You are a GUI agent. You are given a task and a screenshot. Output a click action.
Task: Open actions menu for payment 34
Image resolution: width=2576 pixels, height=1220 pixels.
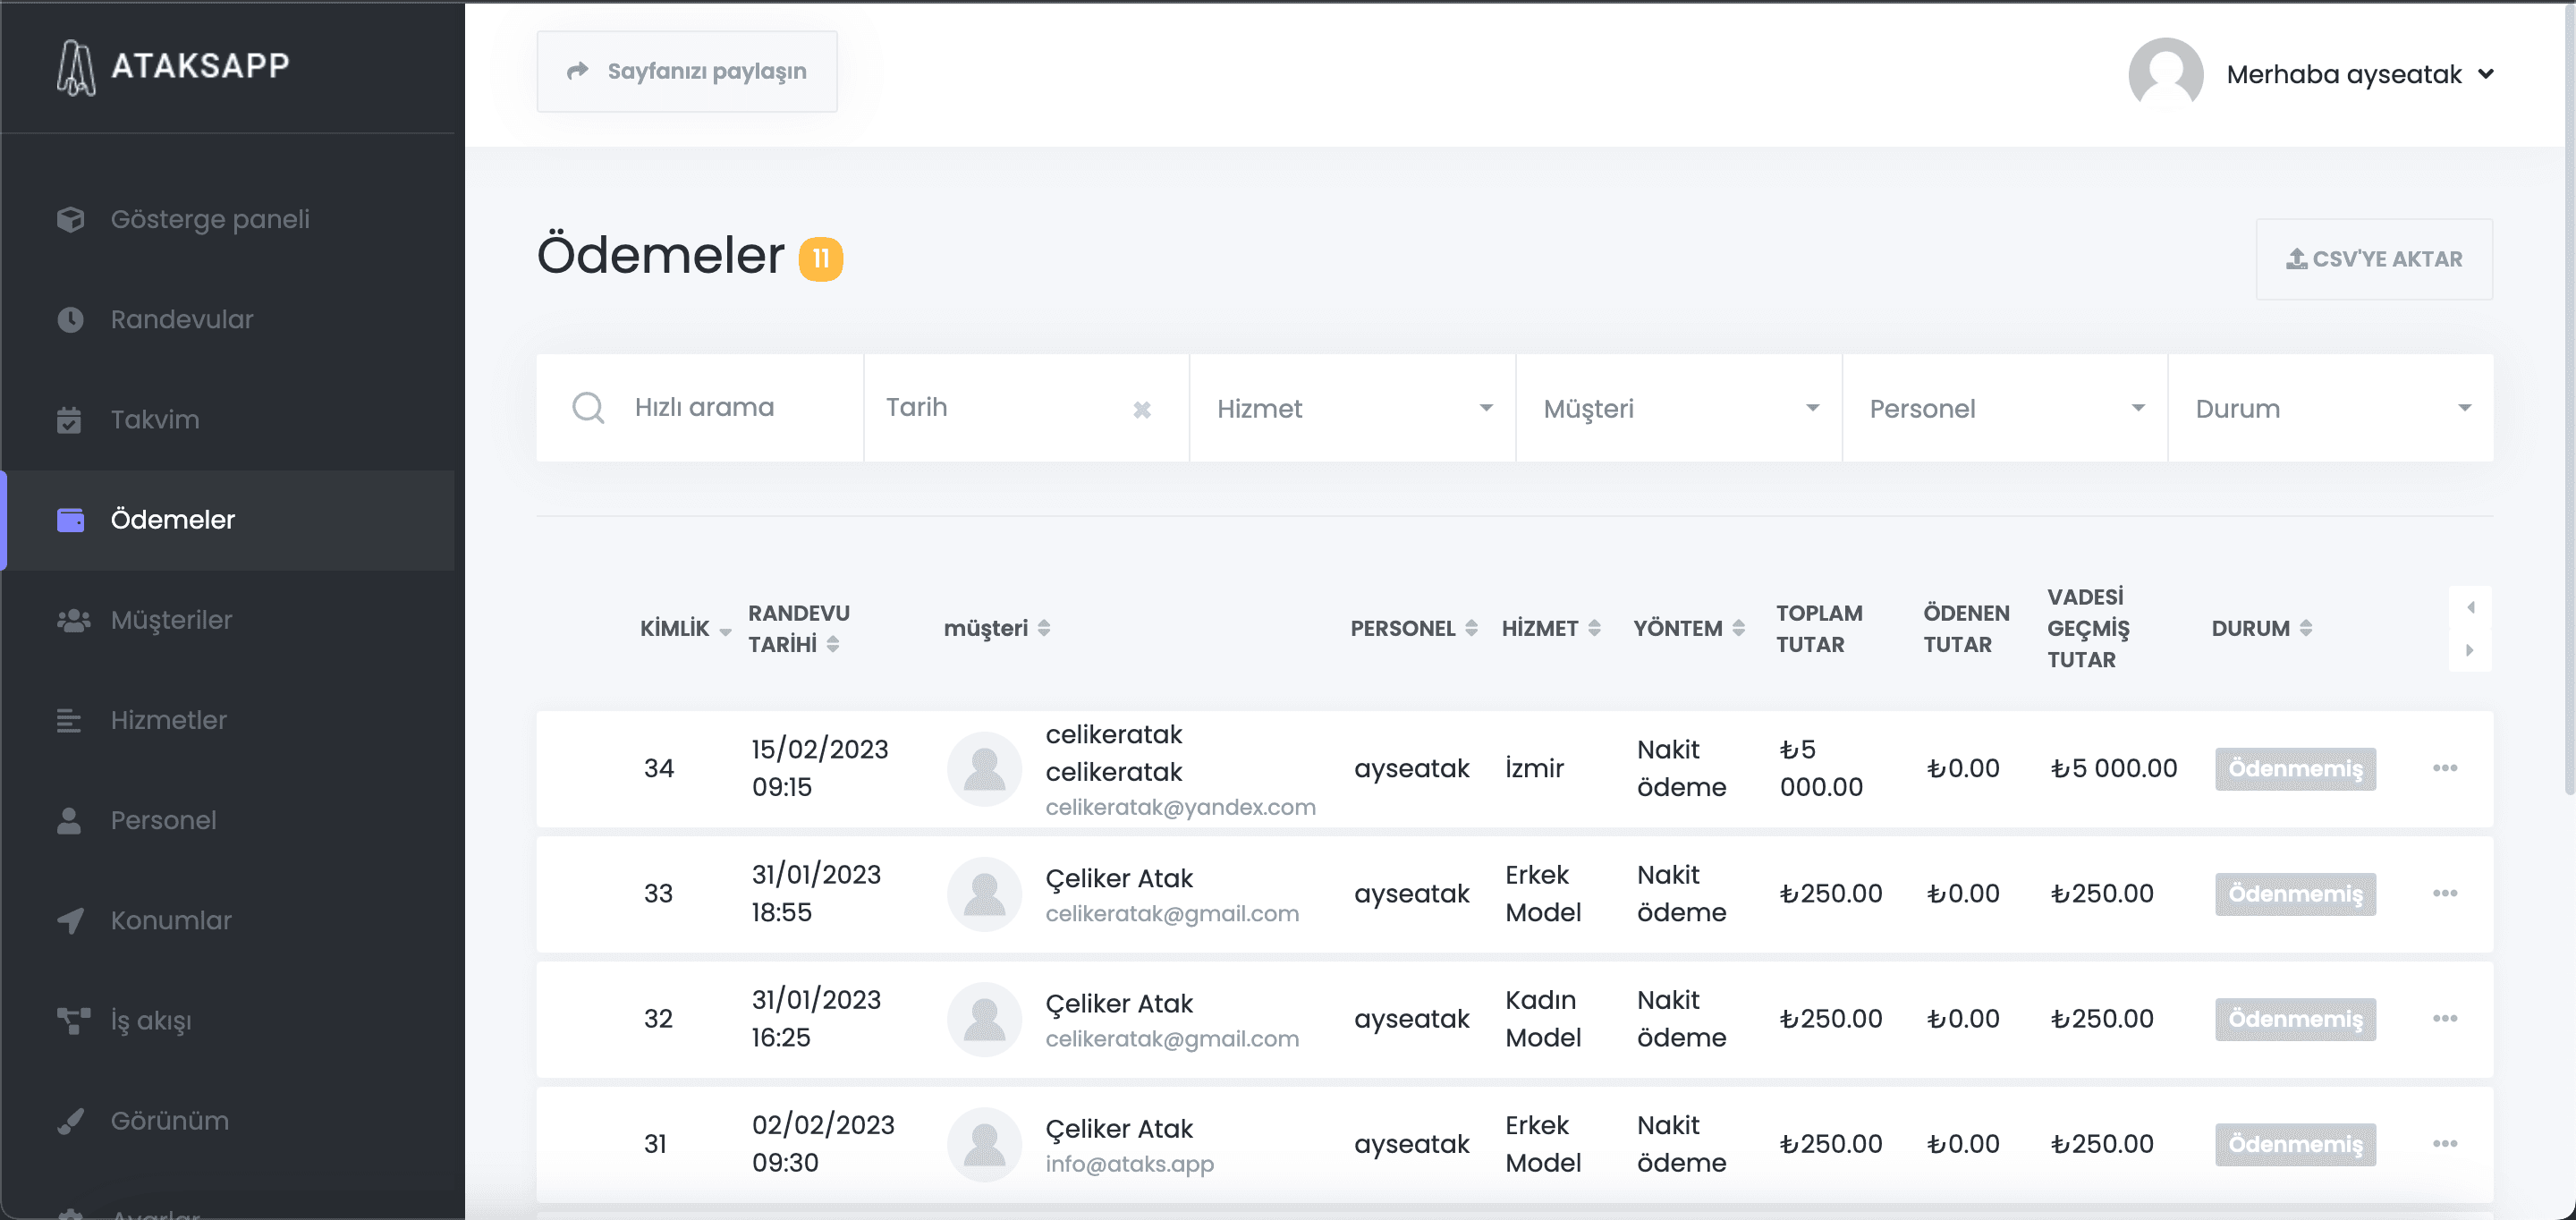pyautogui.click(x=2444, y=768)
